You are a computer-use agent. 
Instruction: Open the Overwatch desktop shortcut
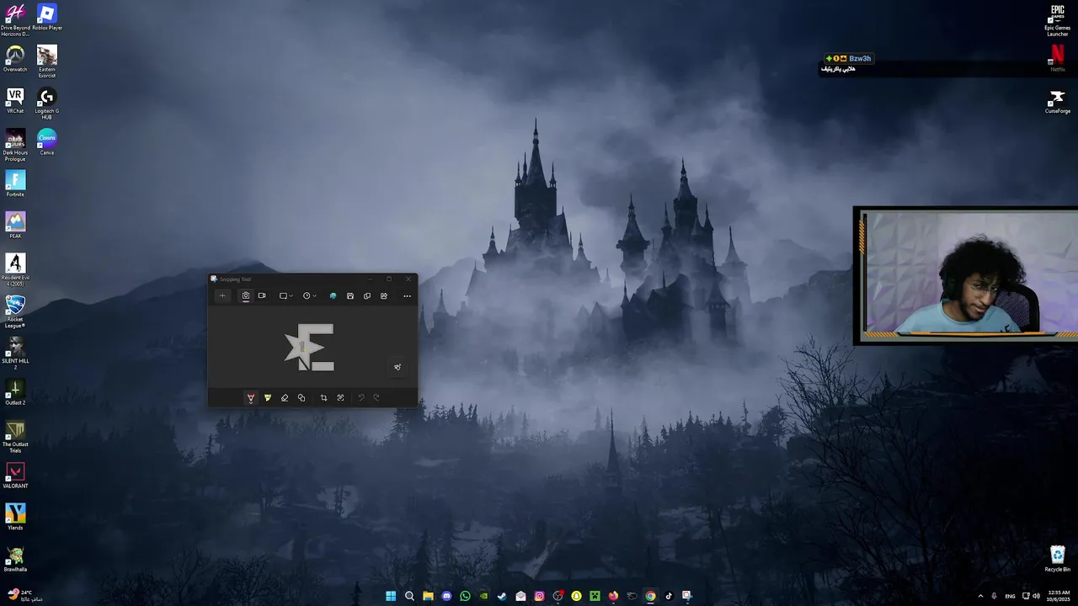pyautogui.click(x=15, y=59)
